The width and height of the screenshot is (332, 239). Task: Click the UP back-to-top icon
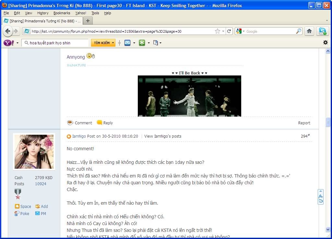pos(321,197)
